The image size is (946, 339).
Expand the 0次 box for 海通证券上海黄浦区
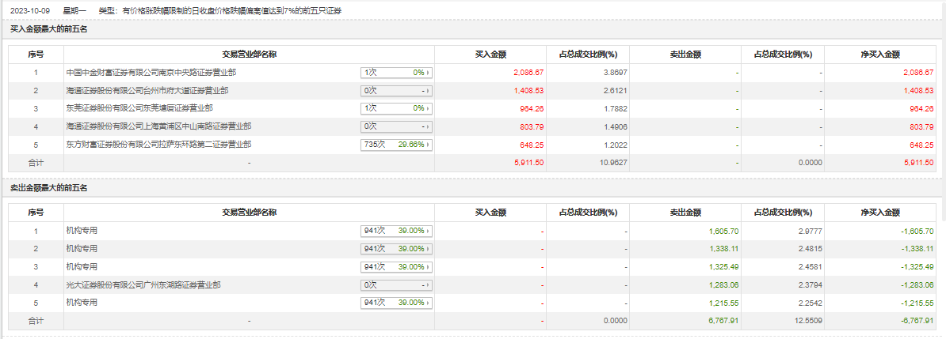point(396,126)
